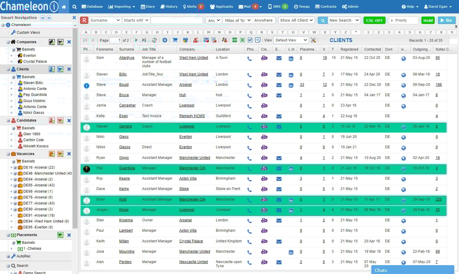Screen dimensions: 459x274
Task: Open the view settings wrench icon
Action: click(313, 40)
